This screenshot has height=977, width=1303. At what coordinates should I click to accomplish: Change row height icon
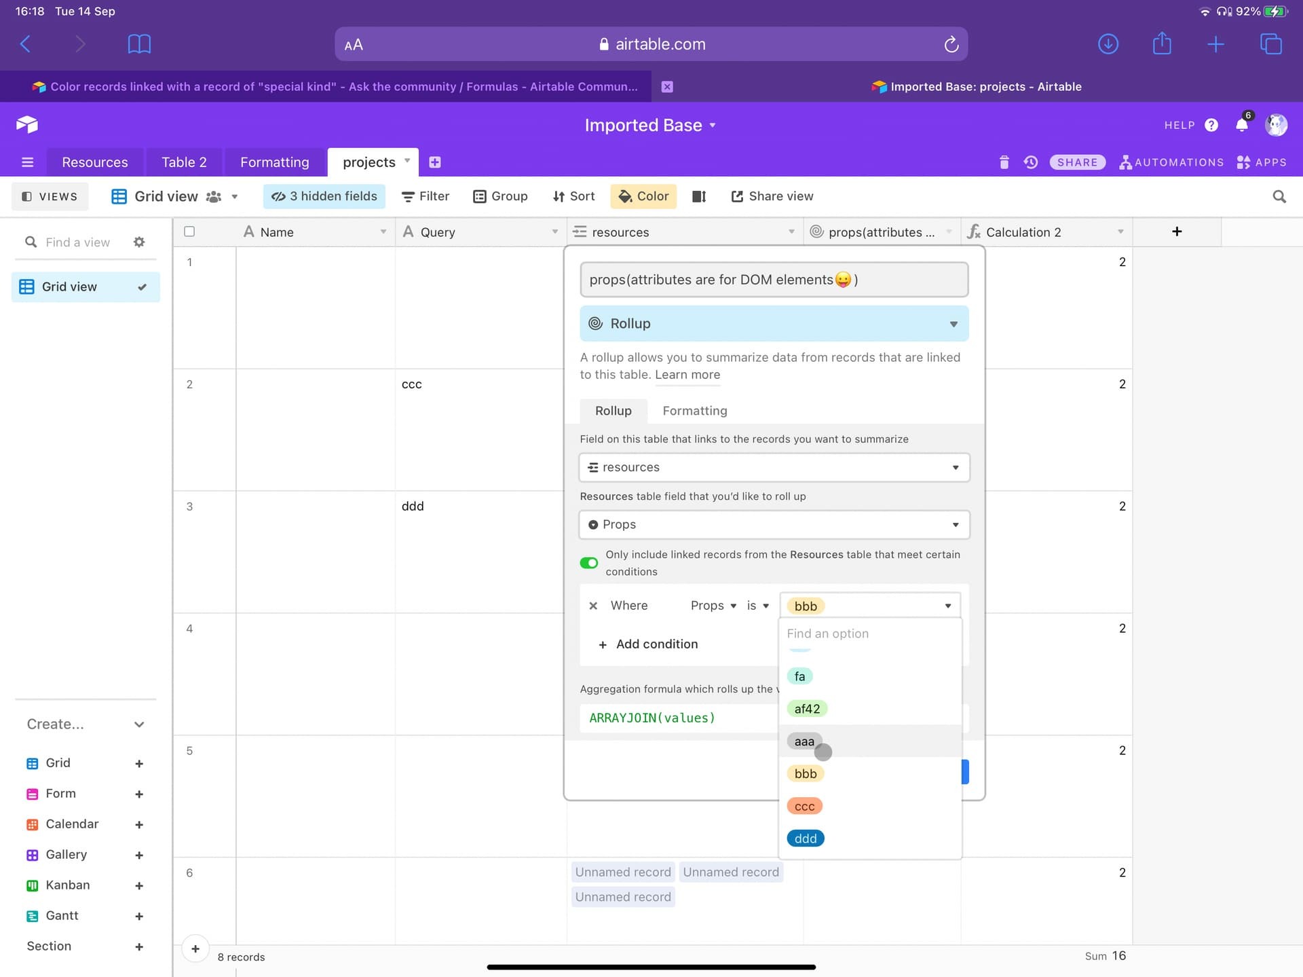point(699,196)
